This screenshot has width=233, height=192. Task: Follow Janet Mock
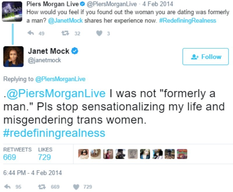[206, 57]
